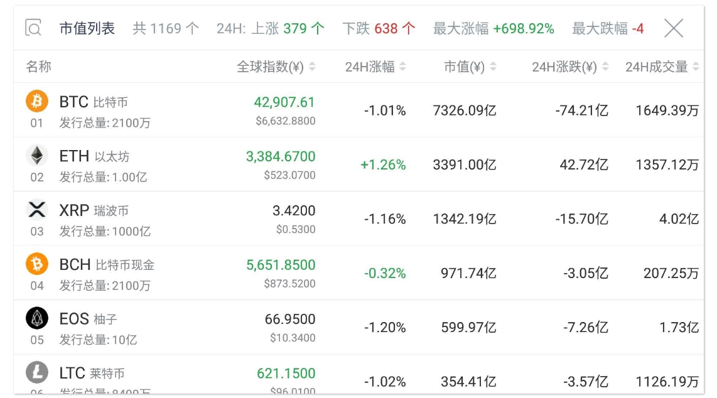This screenshot has width=717, height=398.
Task: Click BTC dollar price $6,632.8800
Action: 285,121
